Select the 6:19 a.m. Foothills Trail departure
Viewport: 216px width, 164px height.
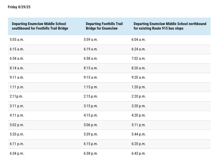(x=91, y=49)
